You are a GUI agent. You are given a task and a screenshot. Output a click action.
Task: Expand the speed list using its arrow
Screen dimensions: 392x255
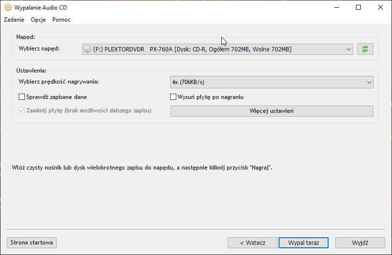pyautogui.click(x=369, y=82)
